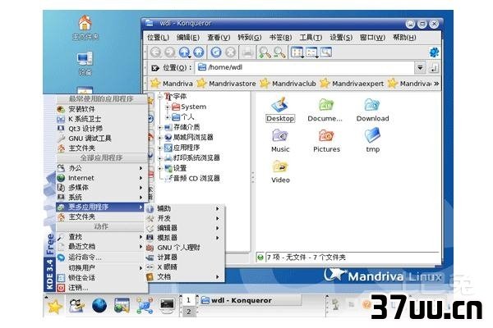Switch to virtual desktop 2
Image resolution: width=493 pixels, height=328 pixels.
pyautogui.click(x=188, y=312)
